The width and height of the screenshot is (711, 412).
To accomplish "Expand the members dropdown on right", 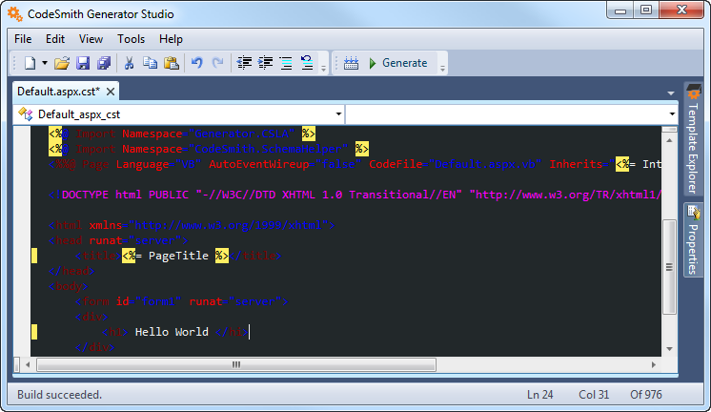I will tap(672, 113).
